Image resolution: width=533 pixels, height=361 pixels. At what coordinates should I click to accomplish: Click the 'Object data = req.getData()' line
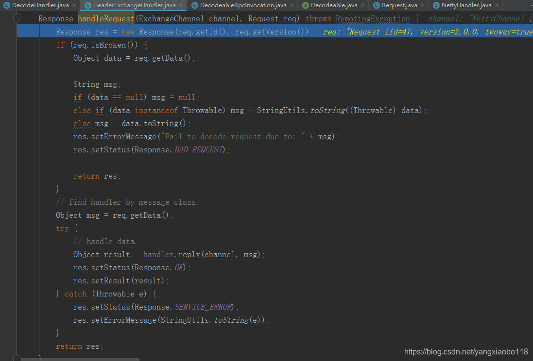[134, 58]
